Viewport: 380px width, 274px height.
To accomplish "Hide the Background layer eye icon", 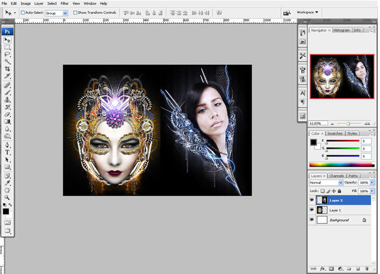I will click(312, 220).
